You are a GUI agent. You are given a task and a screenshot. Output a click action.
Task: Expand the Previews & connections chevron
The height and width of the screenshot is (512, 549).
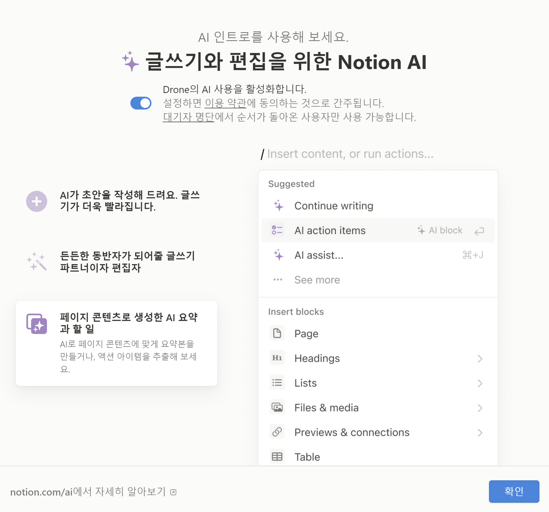point(480,433)
